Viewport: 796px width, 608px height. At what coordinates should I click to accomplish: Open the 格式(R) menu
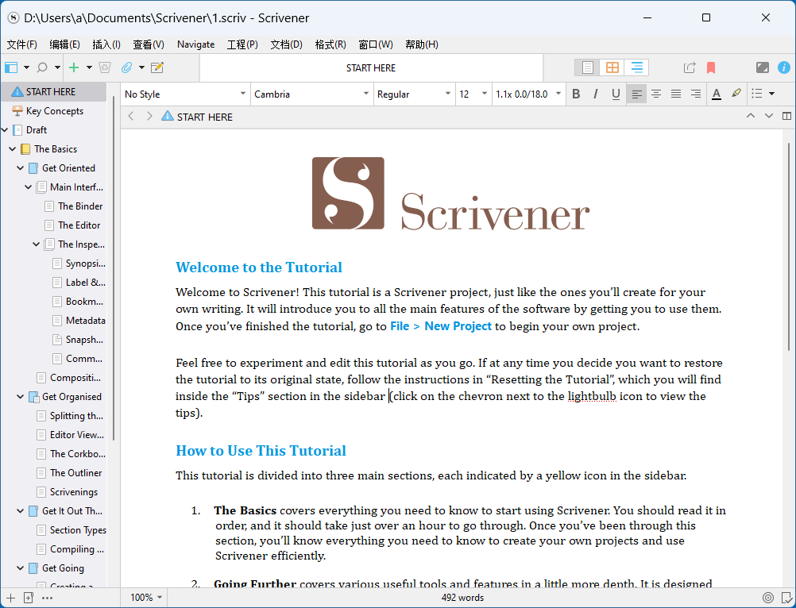(330, 44)
